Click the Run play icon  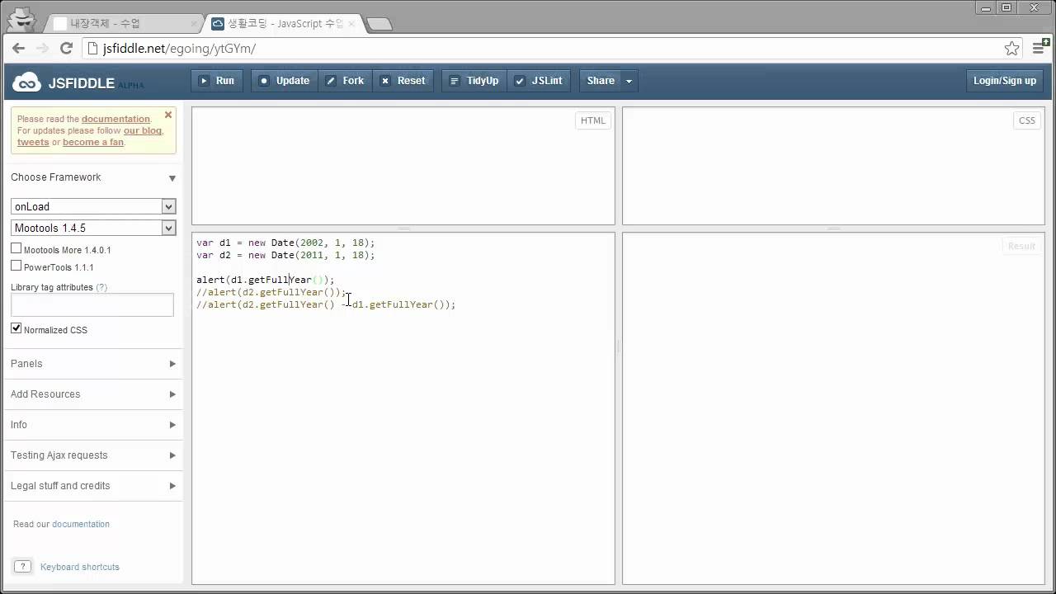coord(204,81)
